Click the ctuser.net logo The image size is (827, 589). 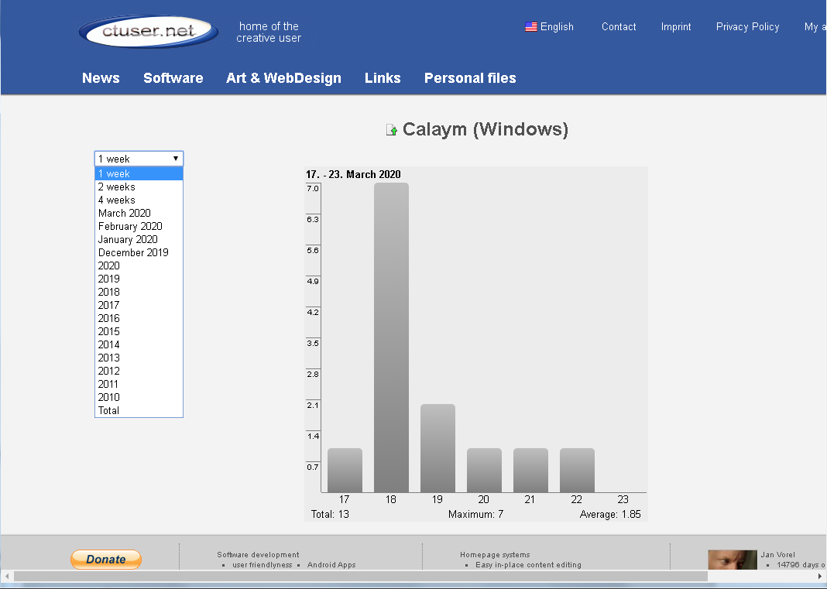(148, 32)
